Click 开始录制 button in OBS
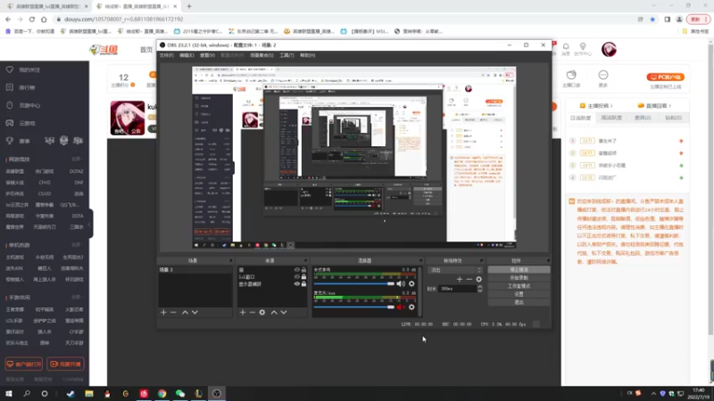The height and width of the screenshot is (401, 714). (519, 278)
